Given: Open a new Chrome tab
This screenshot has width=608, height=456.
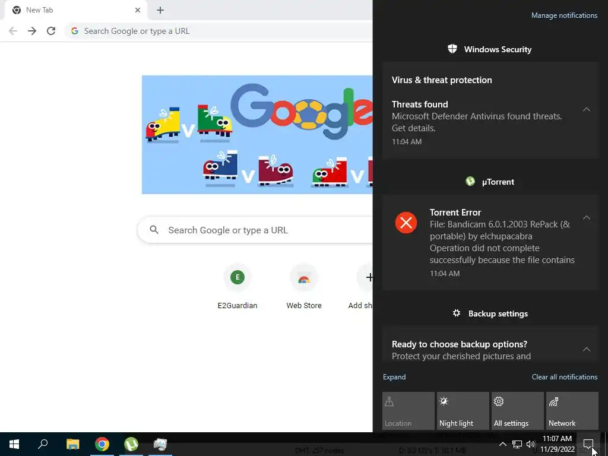Looking at the screenshot, I should 160,10.
